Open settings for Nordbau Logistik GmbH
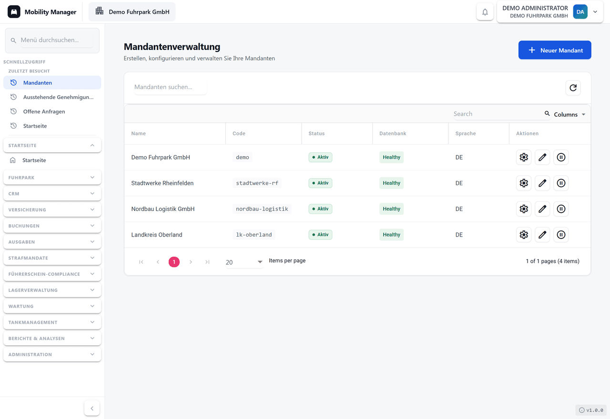Viewport: 610px width, 419px height. [x=524, y=209]
